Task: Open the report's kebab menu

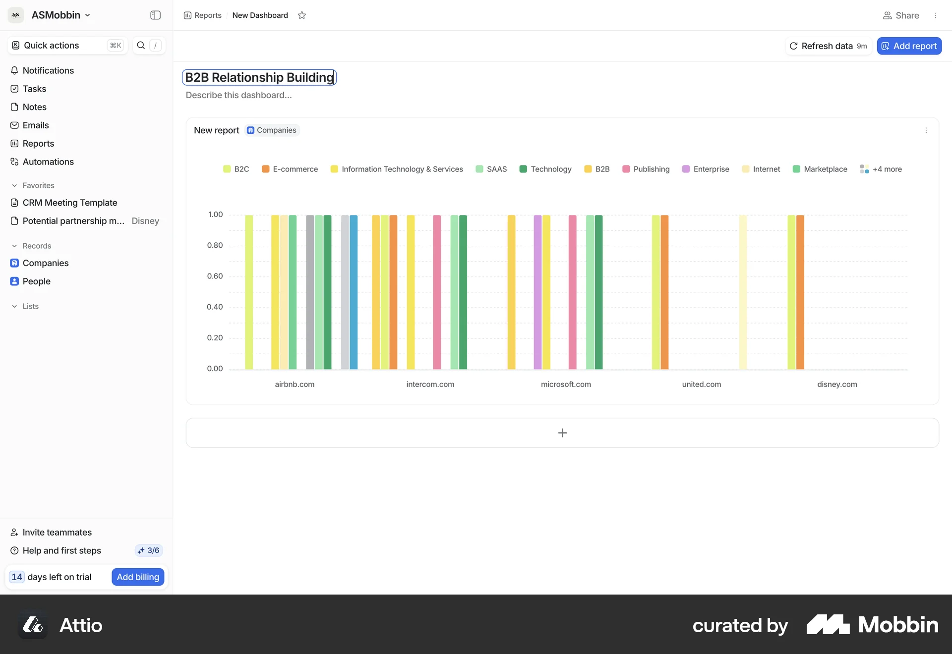Action: click(x=926, y=130)
